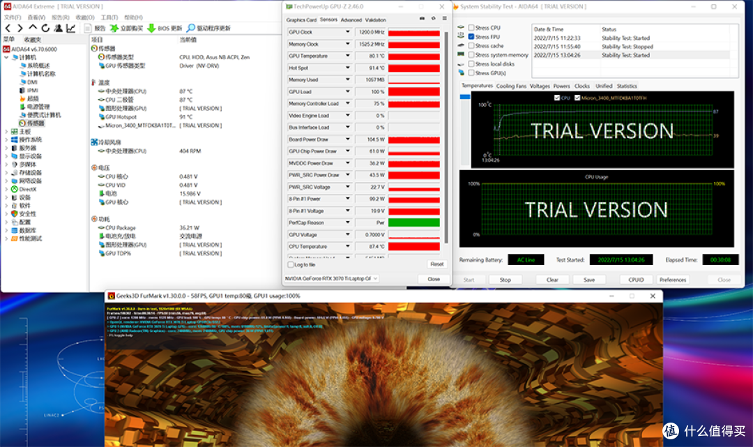Viewport: 753px width, 447px height.
Task: Click the Stress CPU chip icon
Action: point(462,27)
